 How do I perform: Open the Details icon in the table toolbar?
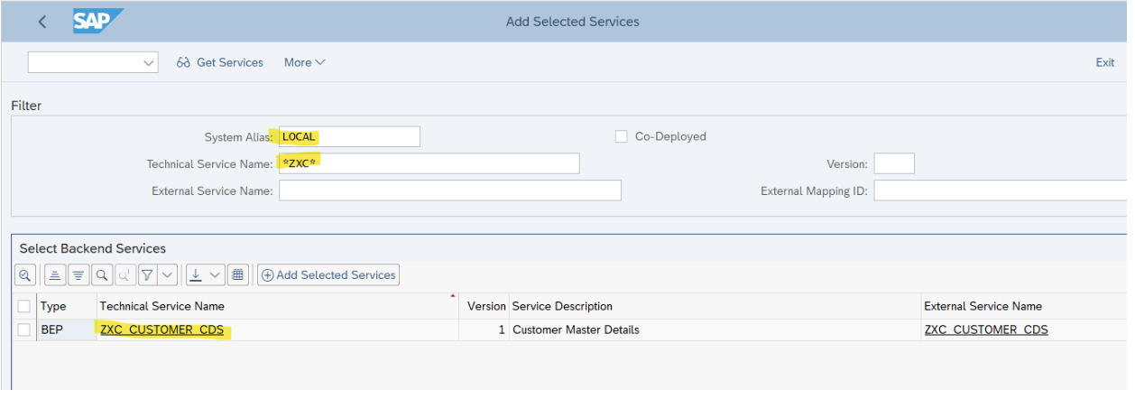pos(25,275)
